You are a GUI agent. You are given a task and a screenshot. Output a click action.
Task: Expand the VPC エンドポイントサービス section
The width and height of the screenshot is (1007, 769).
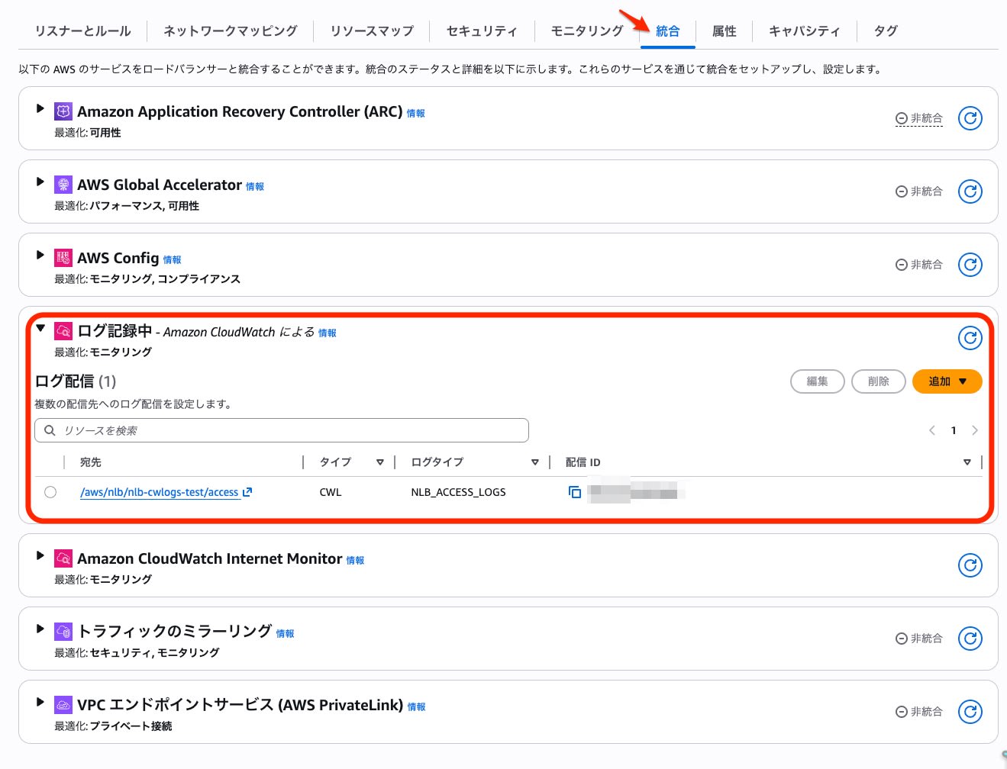pyautogui.click(x=40, y=702)
